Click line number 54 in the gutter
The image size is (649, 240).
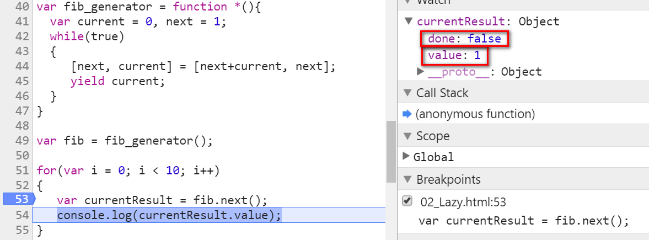click(23, 215)
